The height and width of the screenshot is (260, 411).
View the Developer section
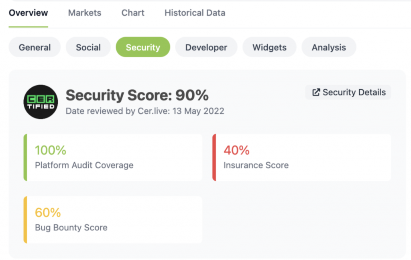206,47
